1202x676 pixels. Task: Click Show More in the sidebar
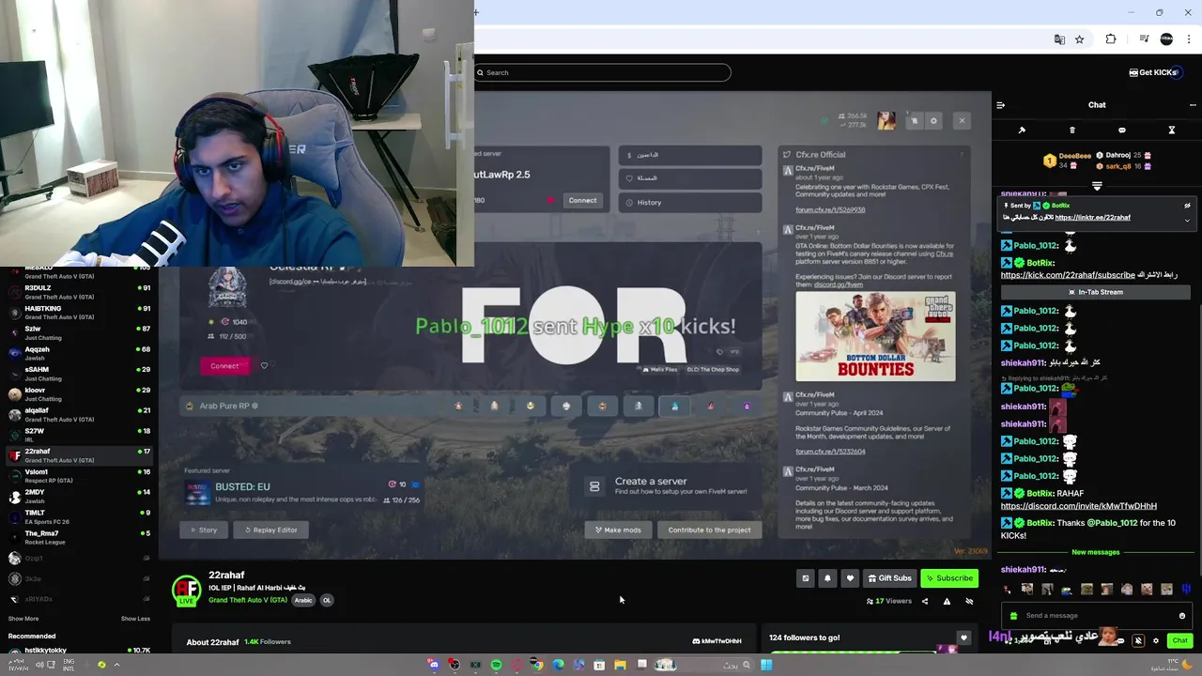coord(23,619)
